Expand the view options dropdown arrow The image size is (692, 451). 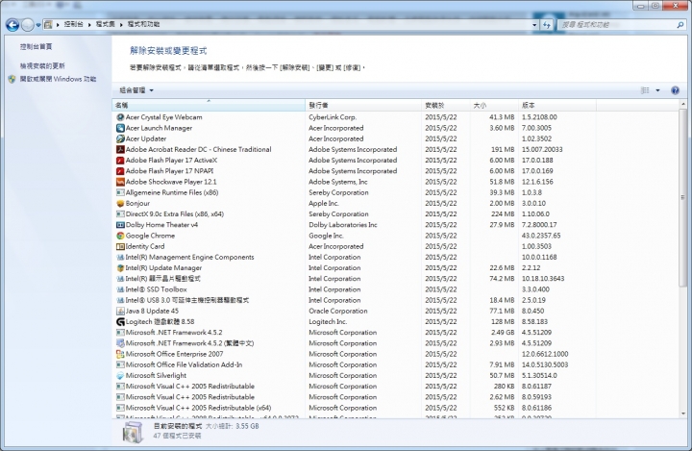tap(657, 90)
